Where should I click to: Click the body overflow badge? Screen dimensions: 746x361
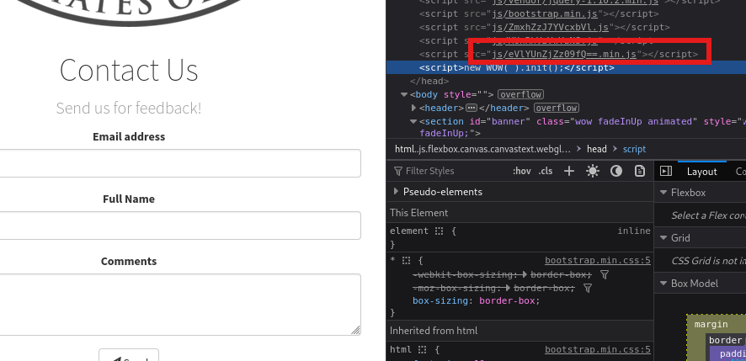520,94
